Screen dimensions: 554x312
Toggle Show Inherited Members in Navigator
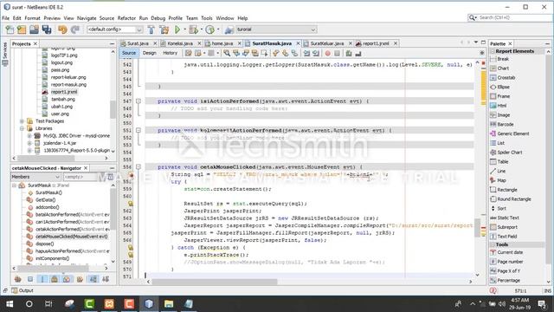(17, 279)
